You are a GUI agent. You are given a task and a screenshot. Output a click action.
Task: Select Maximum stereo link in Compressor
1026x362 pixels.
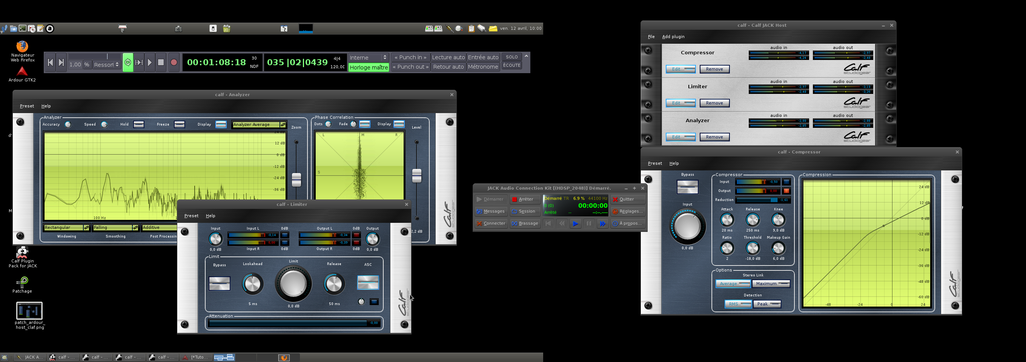pos(771,284)
